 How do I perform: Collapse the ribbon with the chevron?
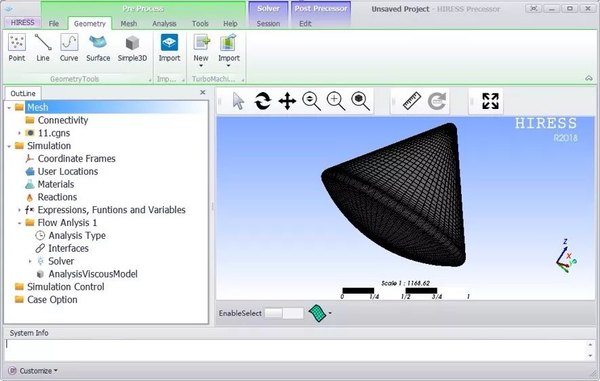pos(589,79)
